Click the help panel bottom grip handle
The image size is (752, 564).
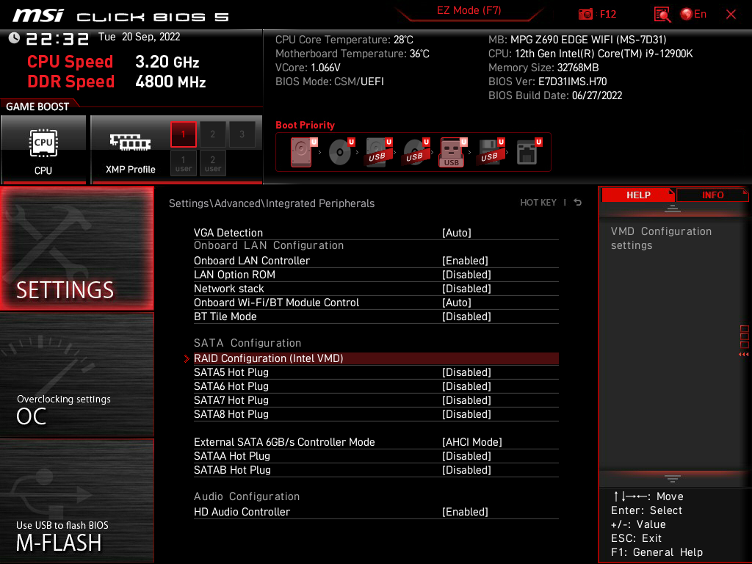coord(673,479)
